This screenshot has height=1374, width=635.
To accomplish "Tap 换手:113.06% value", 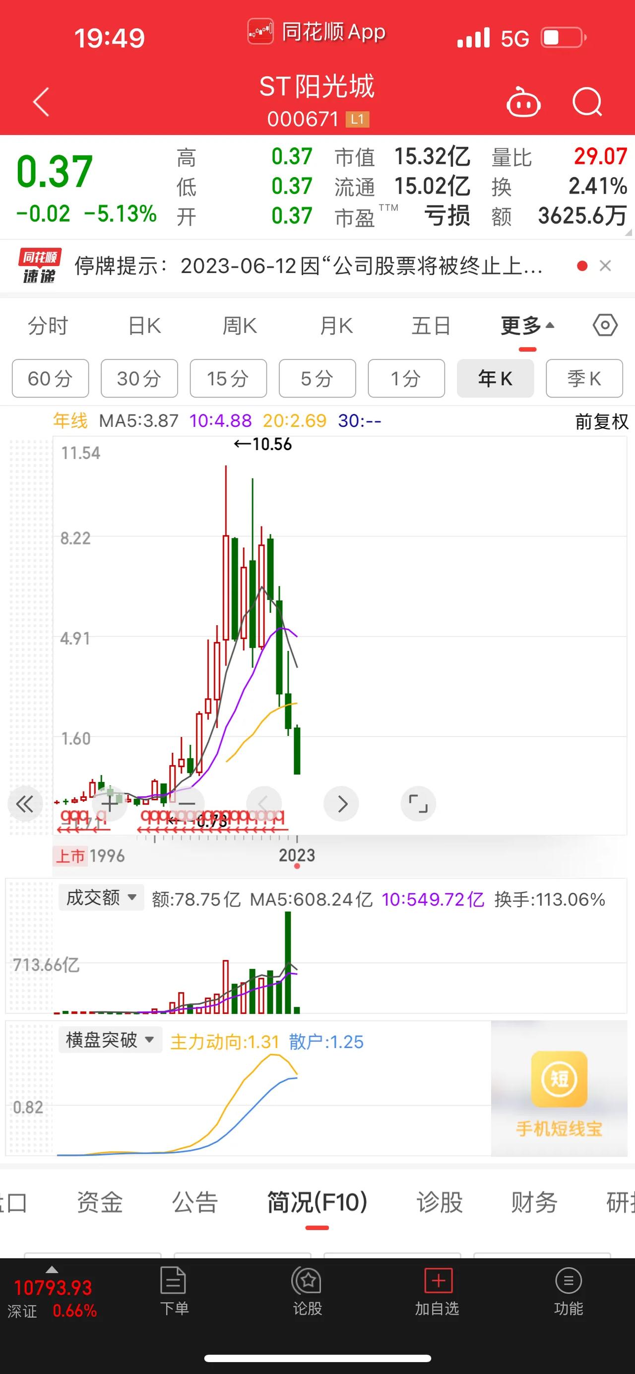I will pyautogui.click(x=550, y=899).
